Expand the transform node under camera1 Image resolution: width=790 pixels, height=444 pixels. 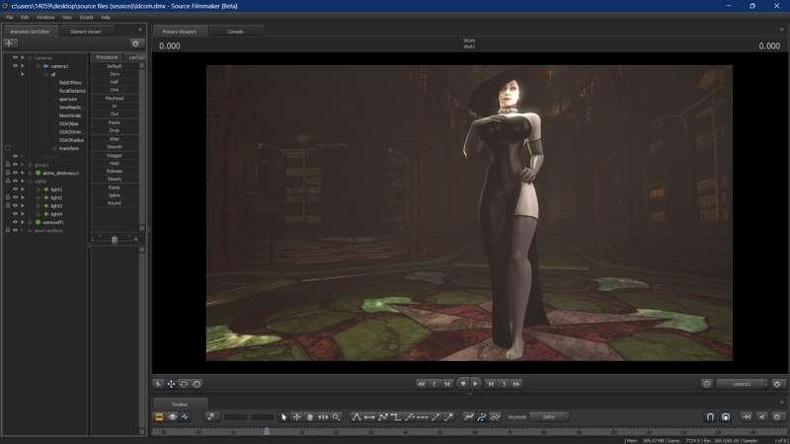(54, 149)
